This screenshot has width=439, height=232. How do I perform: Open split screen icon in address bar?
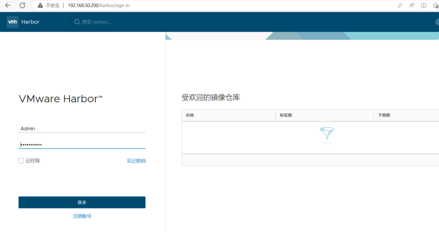pyautogui.click(x=424, y=5)
